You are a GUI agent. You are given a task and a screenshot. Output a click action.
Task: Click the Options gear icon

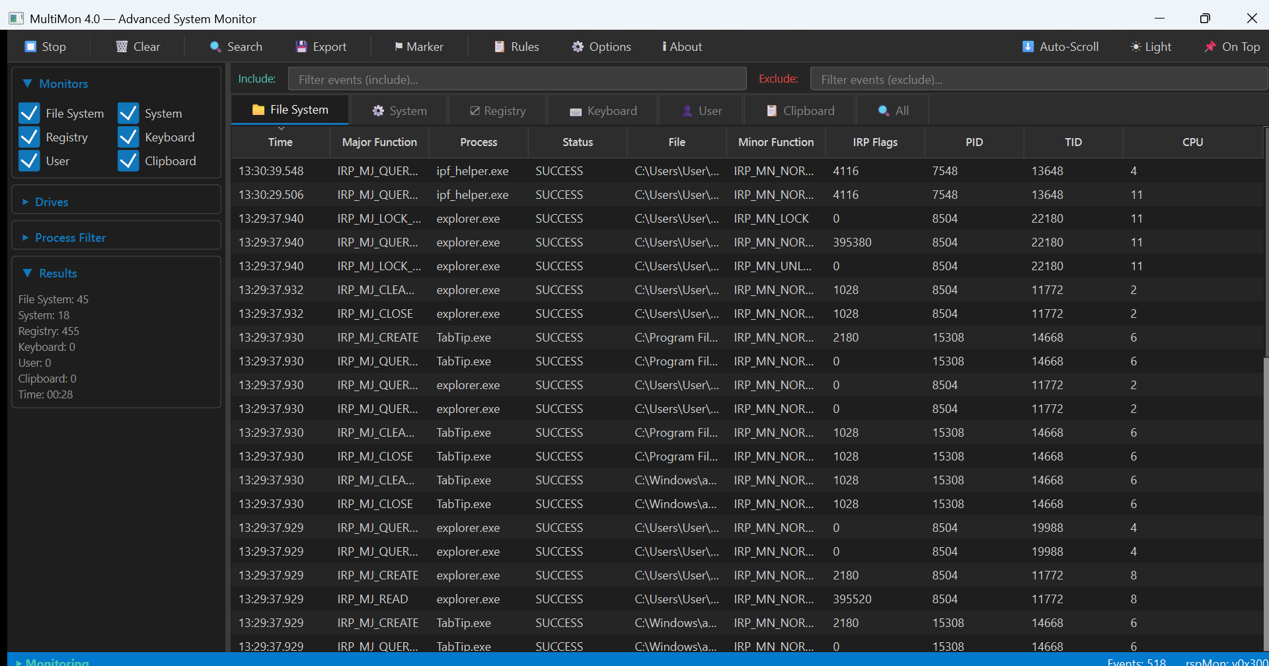coord(578,47)
